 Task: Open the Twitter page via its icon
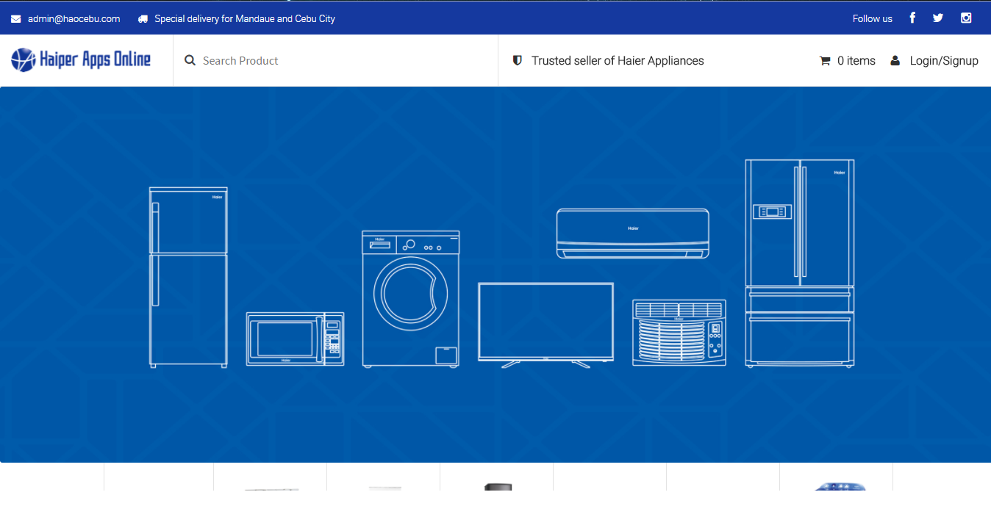937,18
